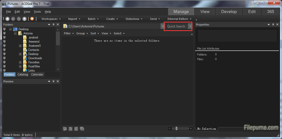Viewport: 282px width, 139px height.
Task: Open the Filter dropdown
Action: tap(69, 33)
